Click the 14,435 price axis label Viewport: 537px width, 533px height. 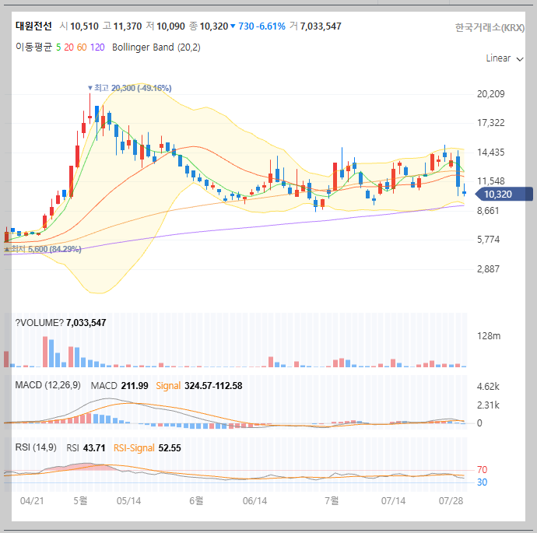pyautogui.click(x=491, y=152)
